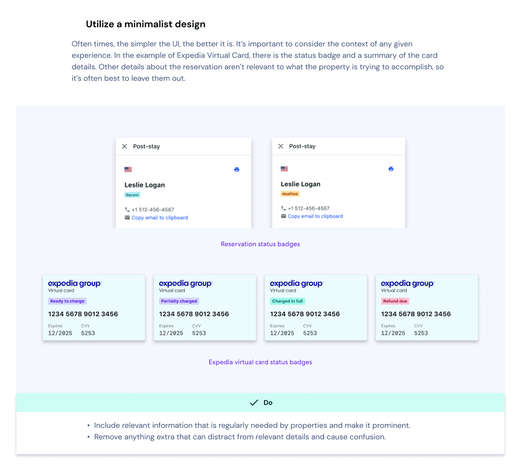Click the Refund due badge
The width and height of the screenshot is (517, 468).
pyautogui.click(x=395, y=301)
